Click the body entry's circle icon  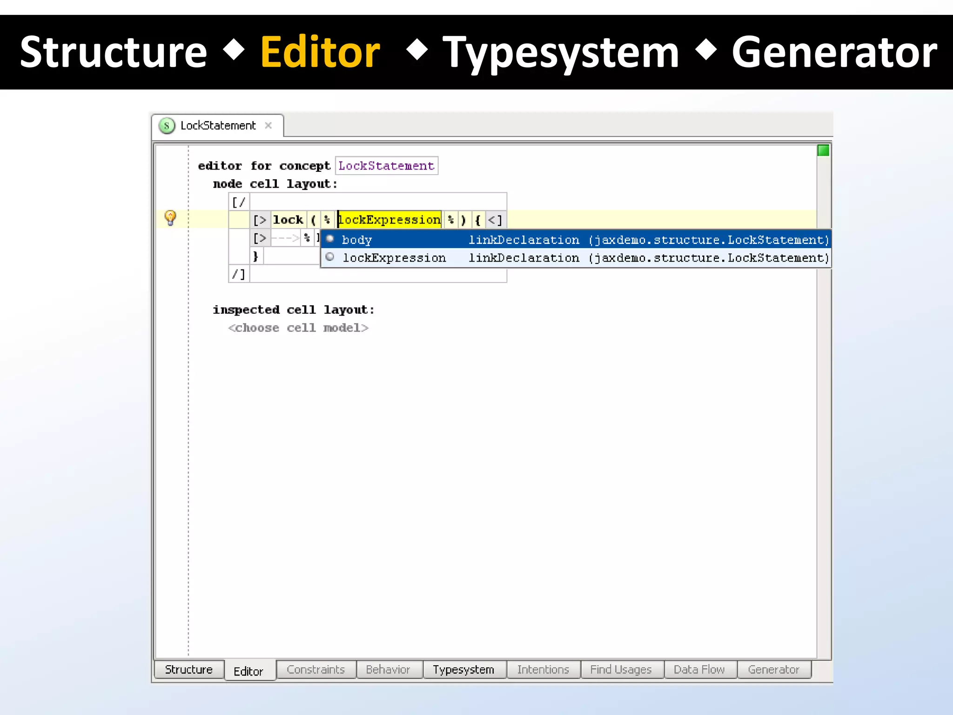330,239
